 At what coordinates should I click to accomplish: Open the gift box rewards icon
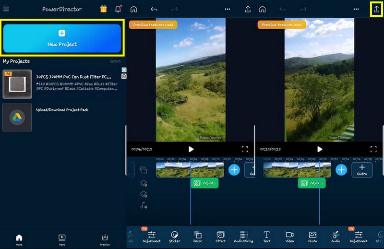tap(104, 9)
